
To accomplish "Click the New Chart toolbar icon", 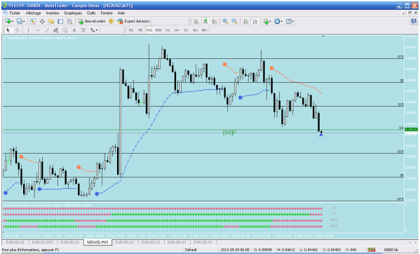I will [x=8, y=21].
